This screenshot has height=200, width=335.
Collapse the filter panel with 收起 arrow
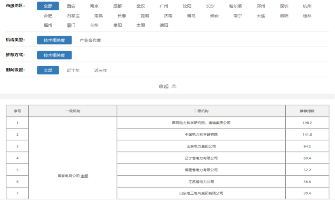(x=168, y=86)
